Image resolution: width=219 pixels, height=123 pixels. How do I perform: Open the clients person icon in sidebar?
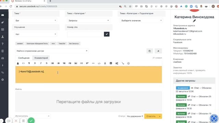click(3, 37)
